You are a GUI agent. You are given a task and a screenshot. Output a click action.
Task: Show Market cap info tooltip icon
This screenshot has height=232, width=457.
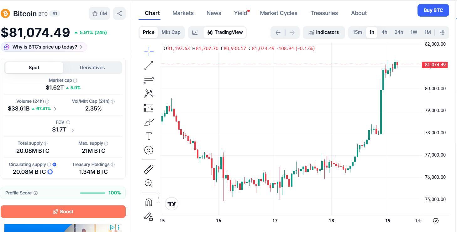pos(75,80)
